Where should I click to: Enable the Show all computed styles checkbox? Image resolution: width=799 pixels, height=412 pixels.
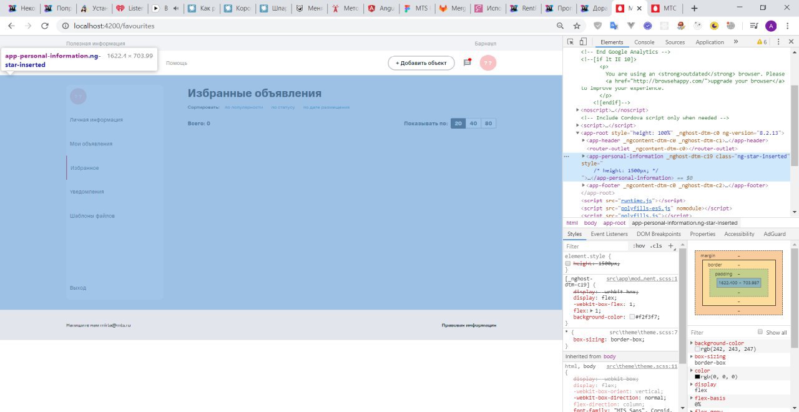click(x=760, y=332)
